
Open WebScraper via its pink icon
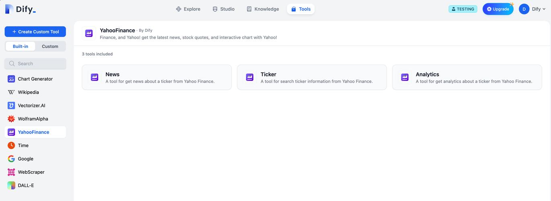click(x=11, y=172)
